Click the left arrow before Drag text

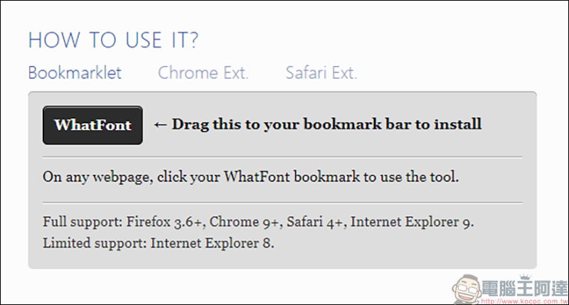click(160, 124)
